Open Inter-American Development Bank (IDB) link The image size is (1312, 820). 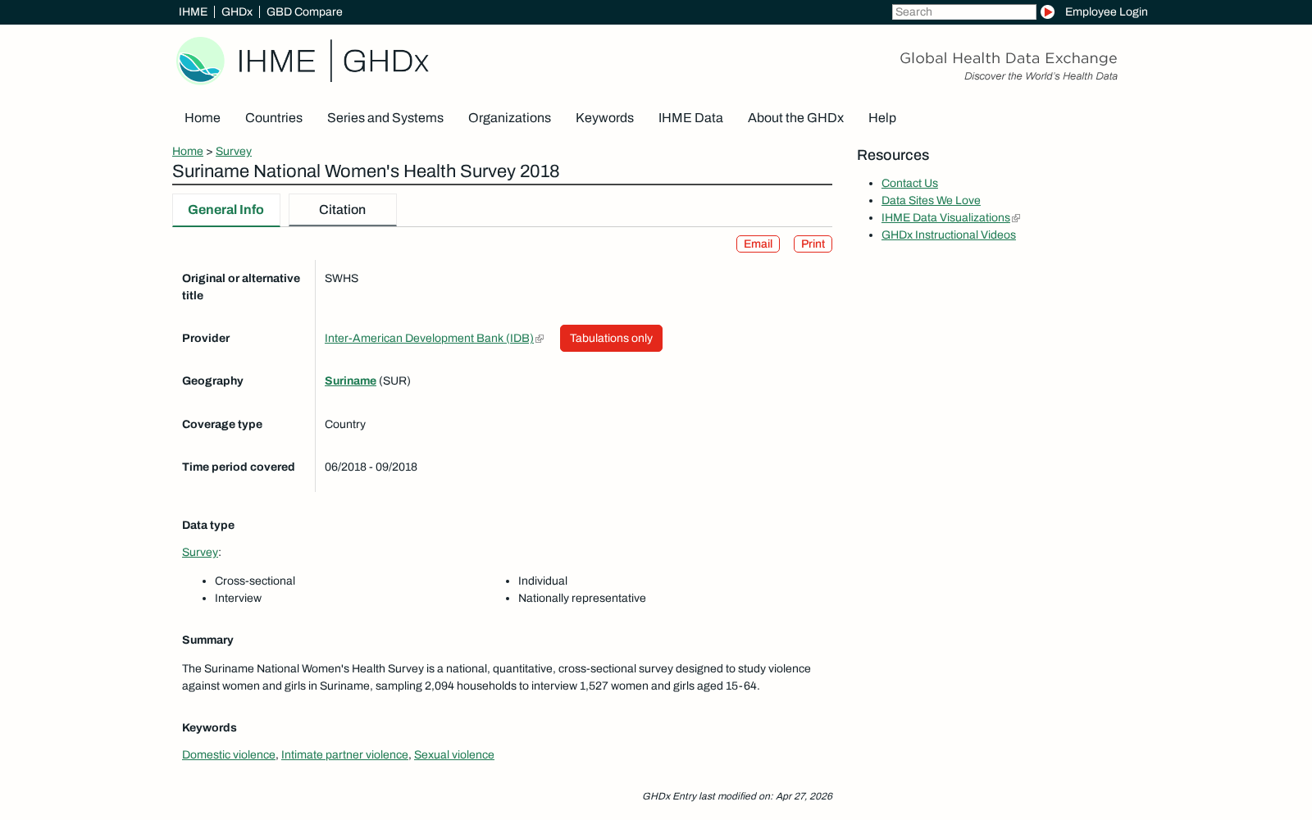pyautogui.click(x=429, y=339)
